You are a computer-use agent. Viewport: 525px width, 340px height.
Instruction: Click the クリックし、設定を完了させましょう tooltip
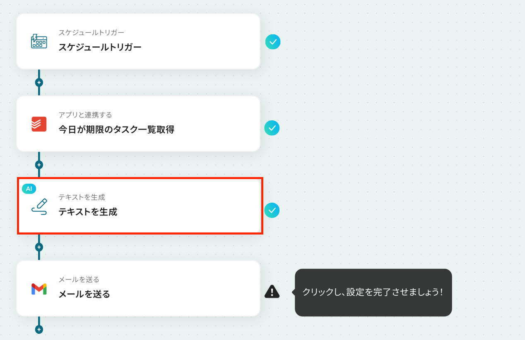point(373,292)
